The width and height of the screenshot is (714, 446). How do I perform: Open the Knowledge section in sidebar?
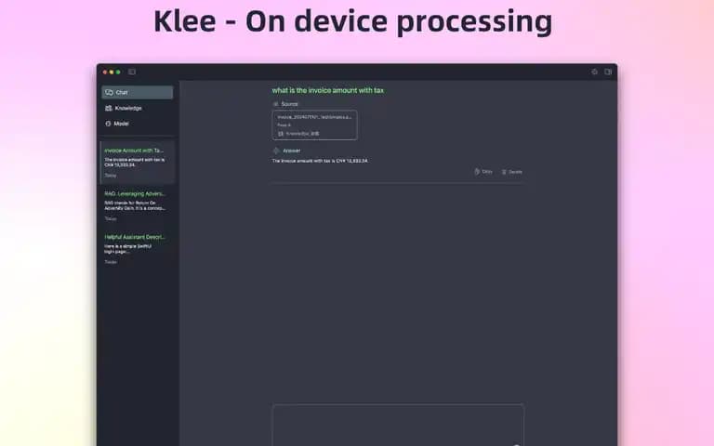138,109
